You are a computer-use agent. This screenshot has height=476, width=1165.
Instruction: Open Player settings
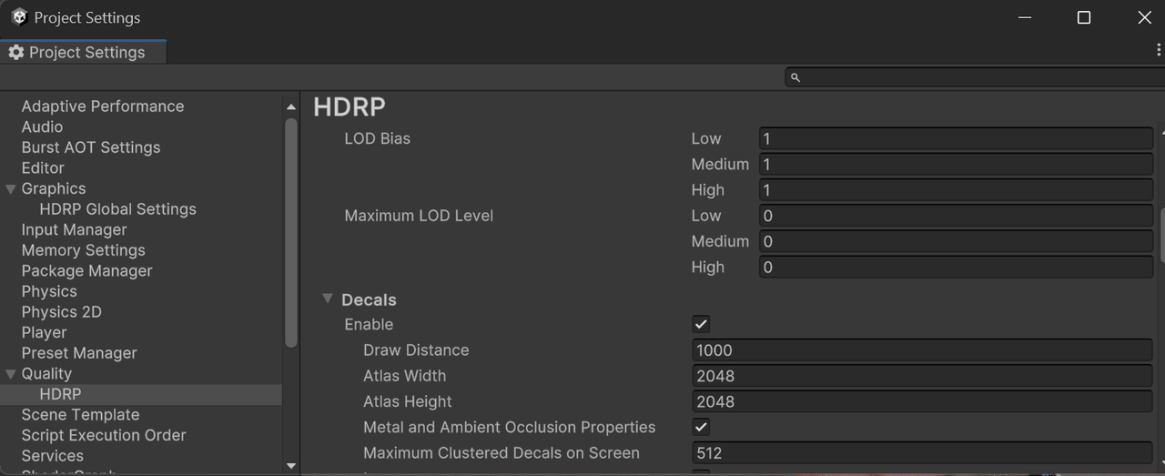coord(44,333)
